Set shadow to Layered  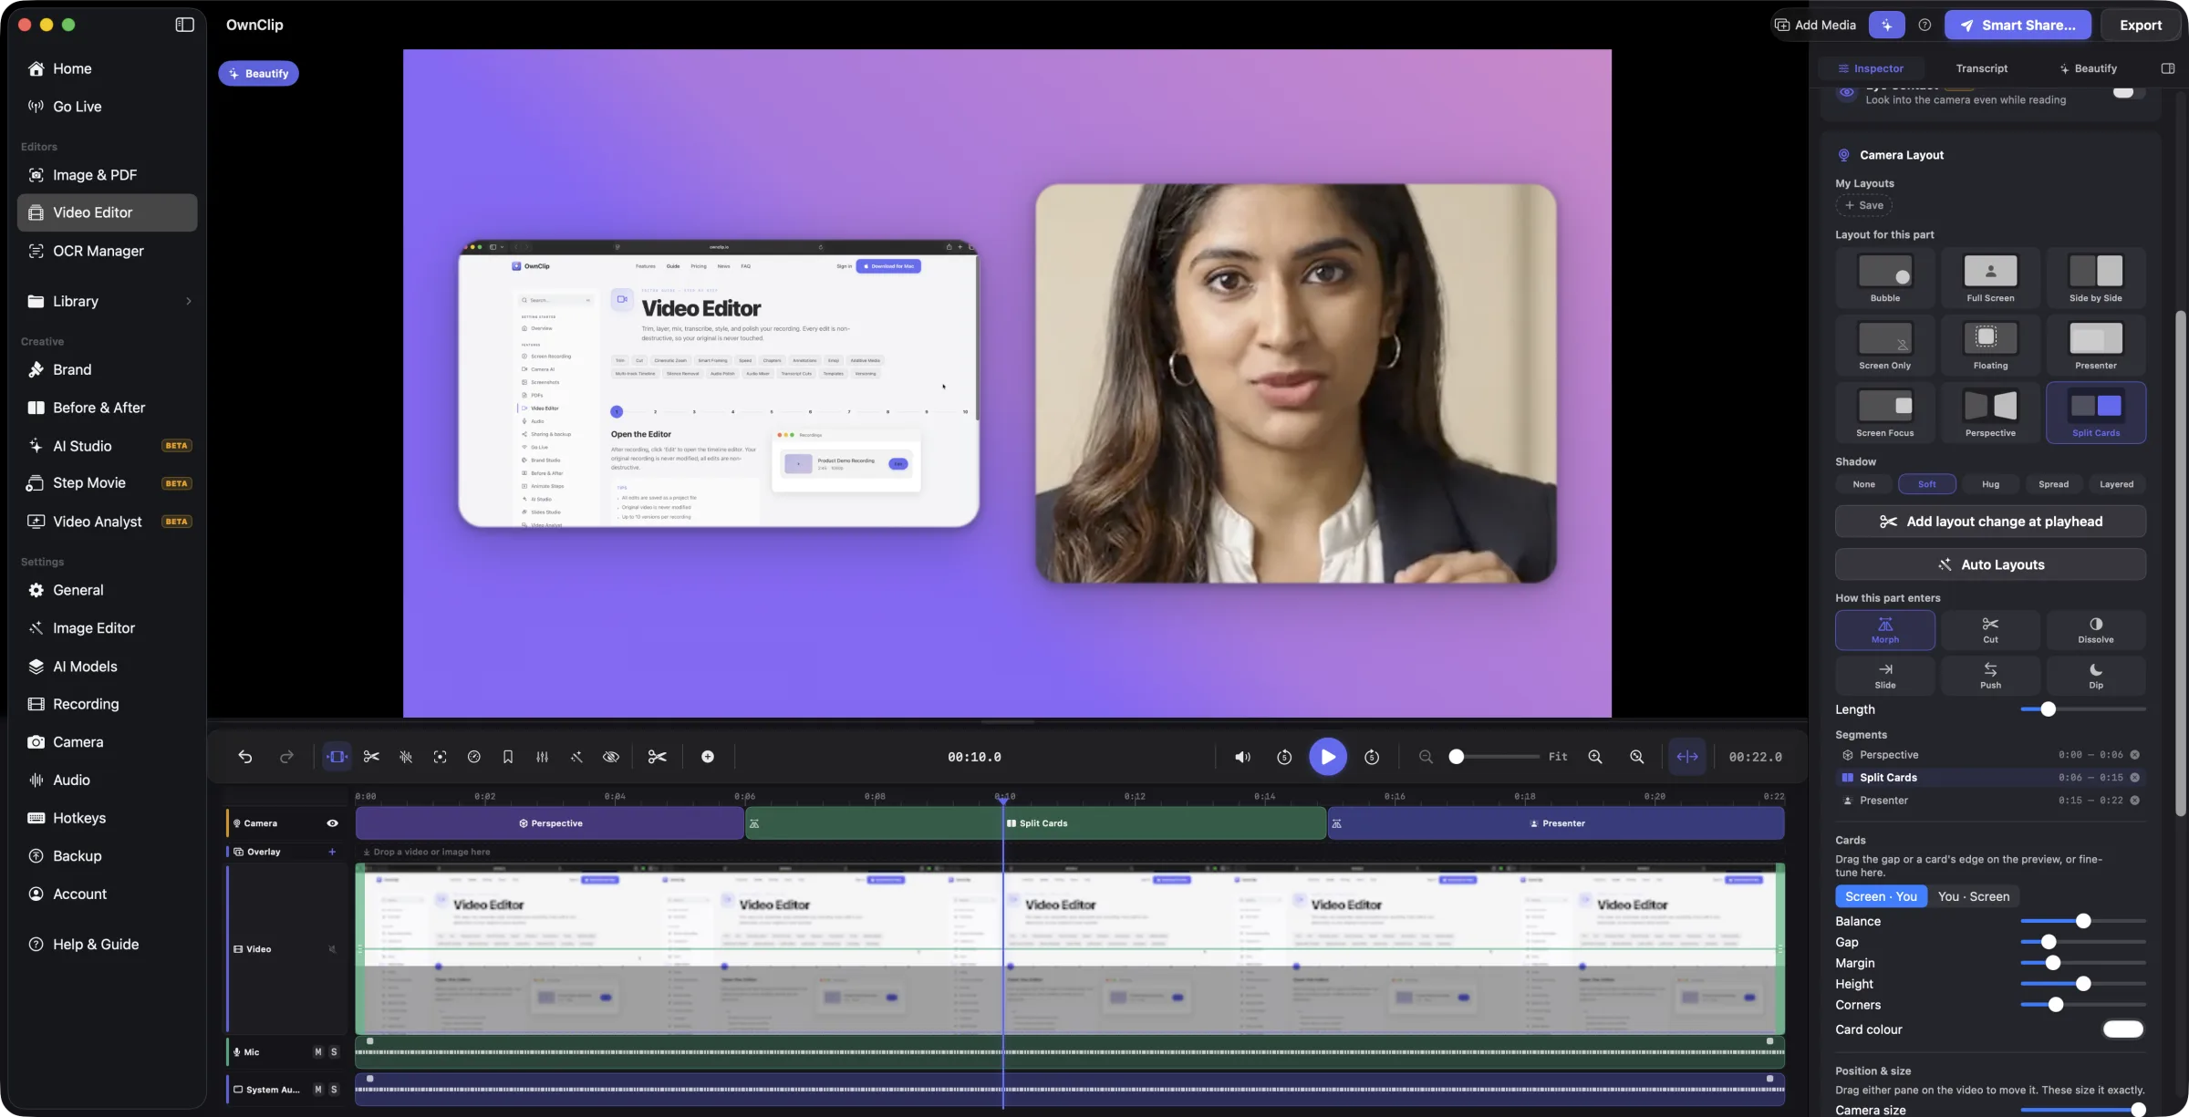tap(2116, 484)
